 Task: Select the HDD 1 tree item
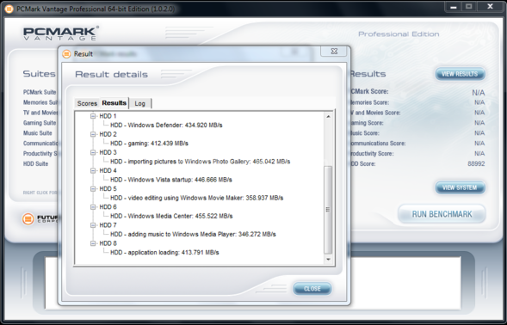point(108,116)
